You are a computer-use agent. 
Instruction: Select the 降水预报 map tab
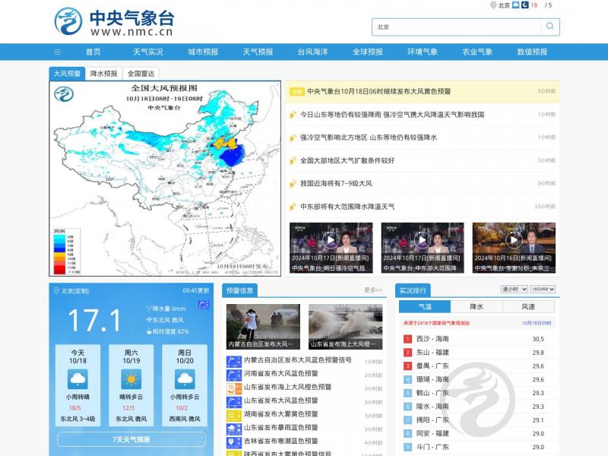point(103,74)
